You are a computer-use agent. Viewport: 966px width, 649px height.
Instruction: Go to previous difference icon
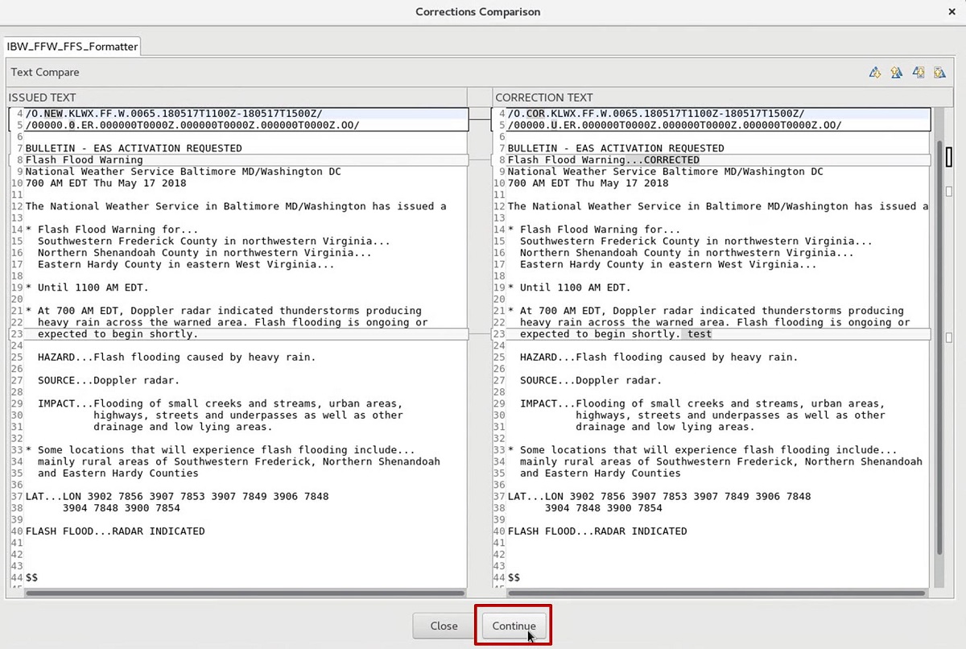[x=896, y=72]
